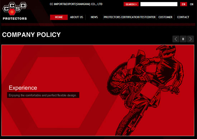Go to ABOUT US page
Screen dimensions: 197x139
pyautogui.click(x=77, y=17)
